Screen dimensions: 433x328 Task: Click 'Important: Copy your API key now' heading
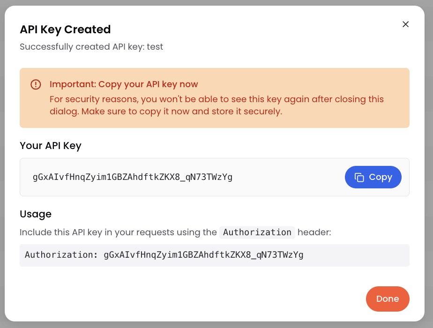pos(124,84)
